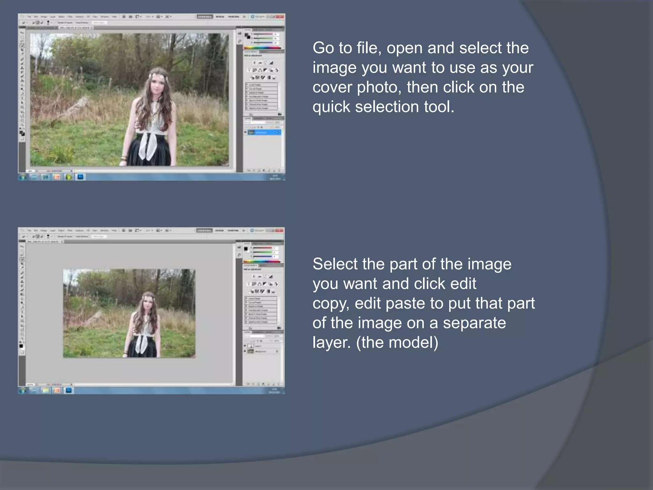Toggle Background layer eye in bottom screenshot
The image size is (653, 490).
pyautogui.click(x=245, y=351)
